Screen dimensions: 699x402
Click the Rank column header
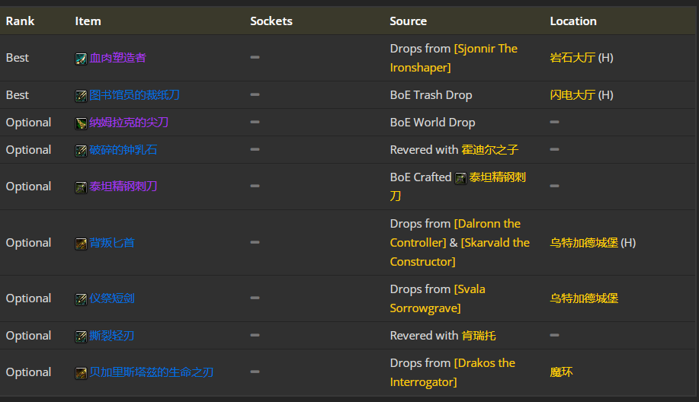pos(20,21)
